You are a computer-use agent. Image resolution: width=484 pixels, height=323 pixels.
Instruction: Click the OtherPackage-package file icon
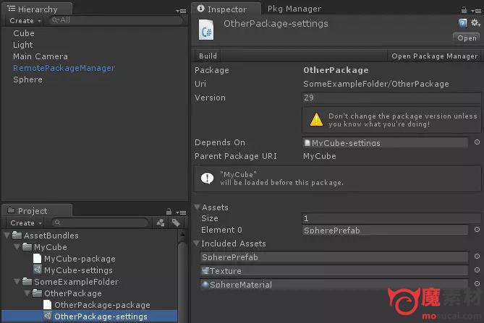coord(47,304)
